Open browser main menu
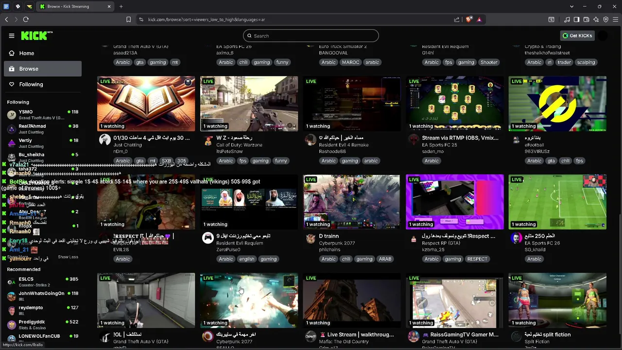Image resolution: width=622 pixels, height=350 pixels. point(615,19)
